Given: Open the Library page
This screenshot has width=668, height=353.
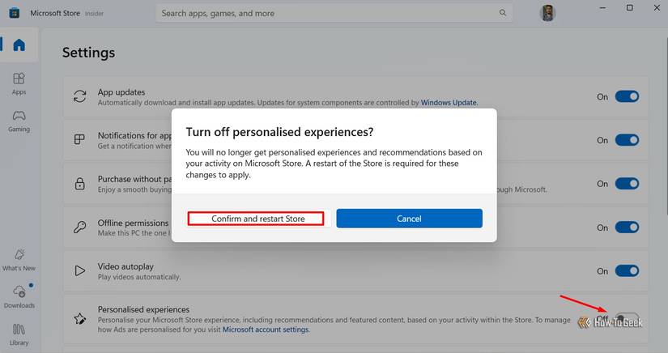Looking at the screenshot, I should tap(19, 334).
